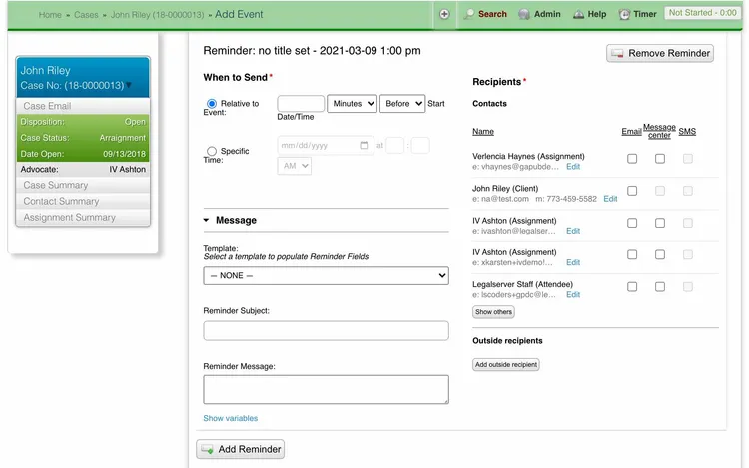Open Contact Summary in the sidebar
This screenshot has width=749, height=468.
pyautogui.click(x=83, y=201)
